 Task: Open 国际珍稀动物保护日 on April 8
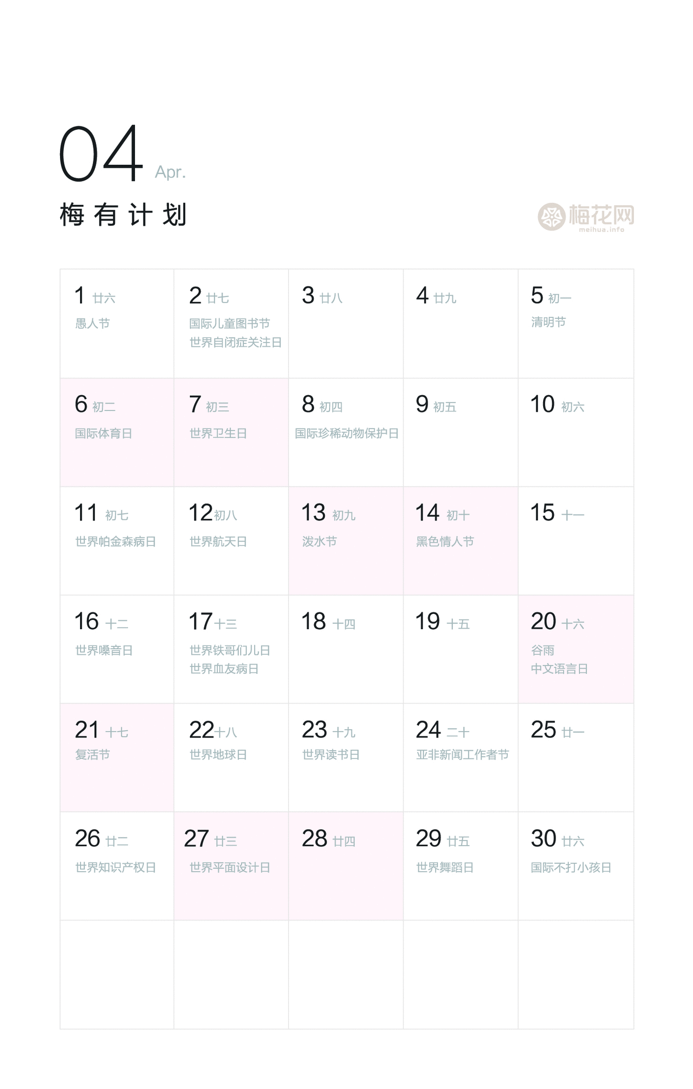pos(346,434)
